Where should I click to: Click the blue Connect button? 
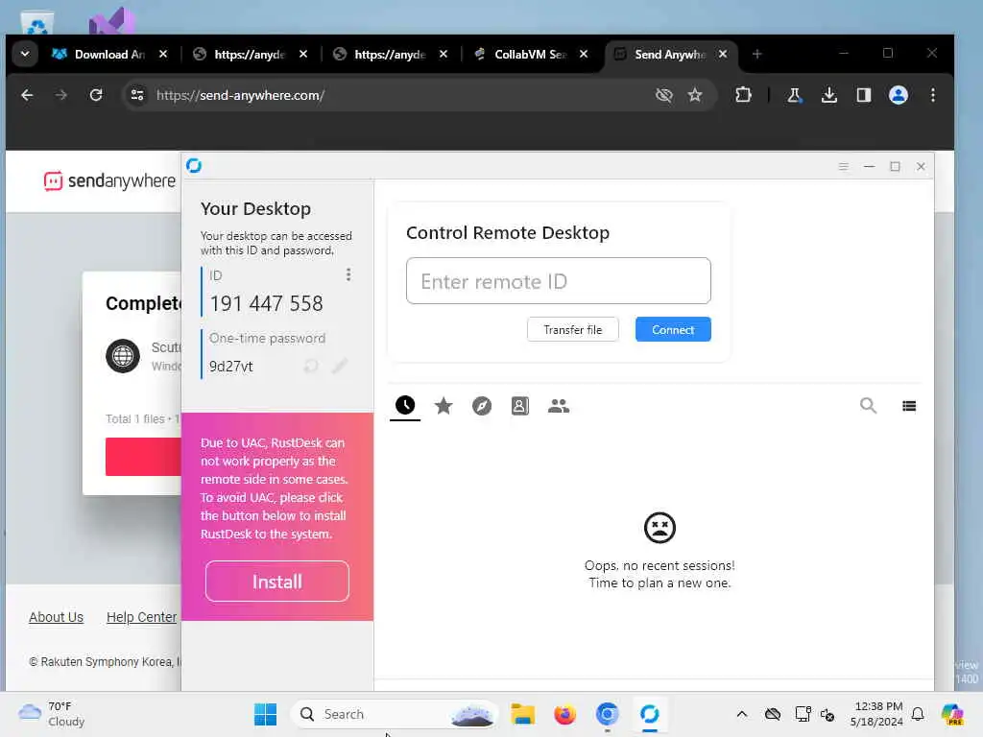pyautogui.click(x=673, y=330)
